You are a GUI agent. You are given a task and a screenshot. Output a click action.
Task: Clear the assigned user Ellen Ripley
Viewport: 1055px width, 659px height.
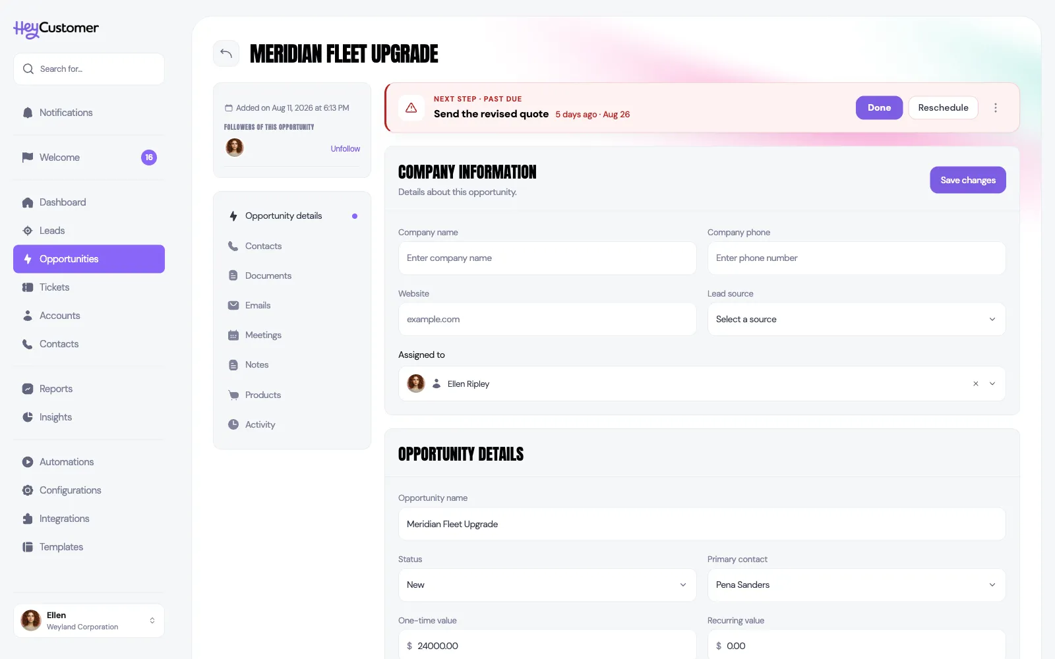(976, 384)
